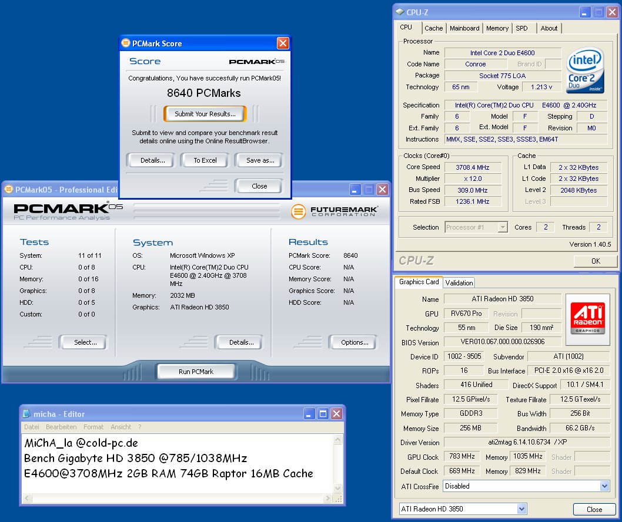
Task: Click the PCMark05 logo in main window
Action: pyautogui.click(x=68, y=211)
